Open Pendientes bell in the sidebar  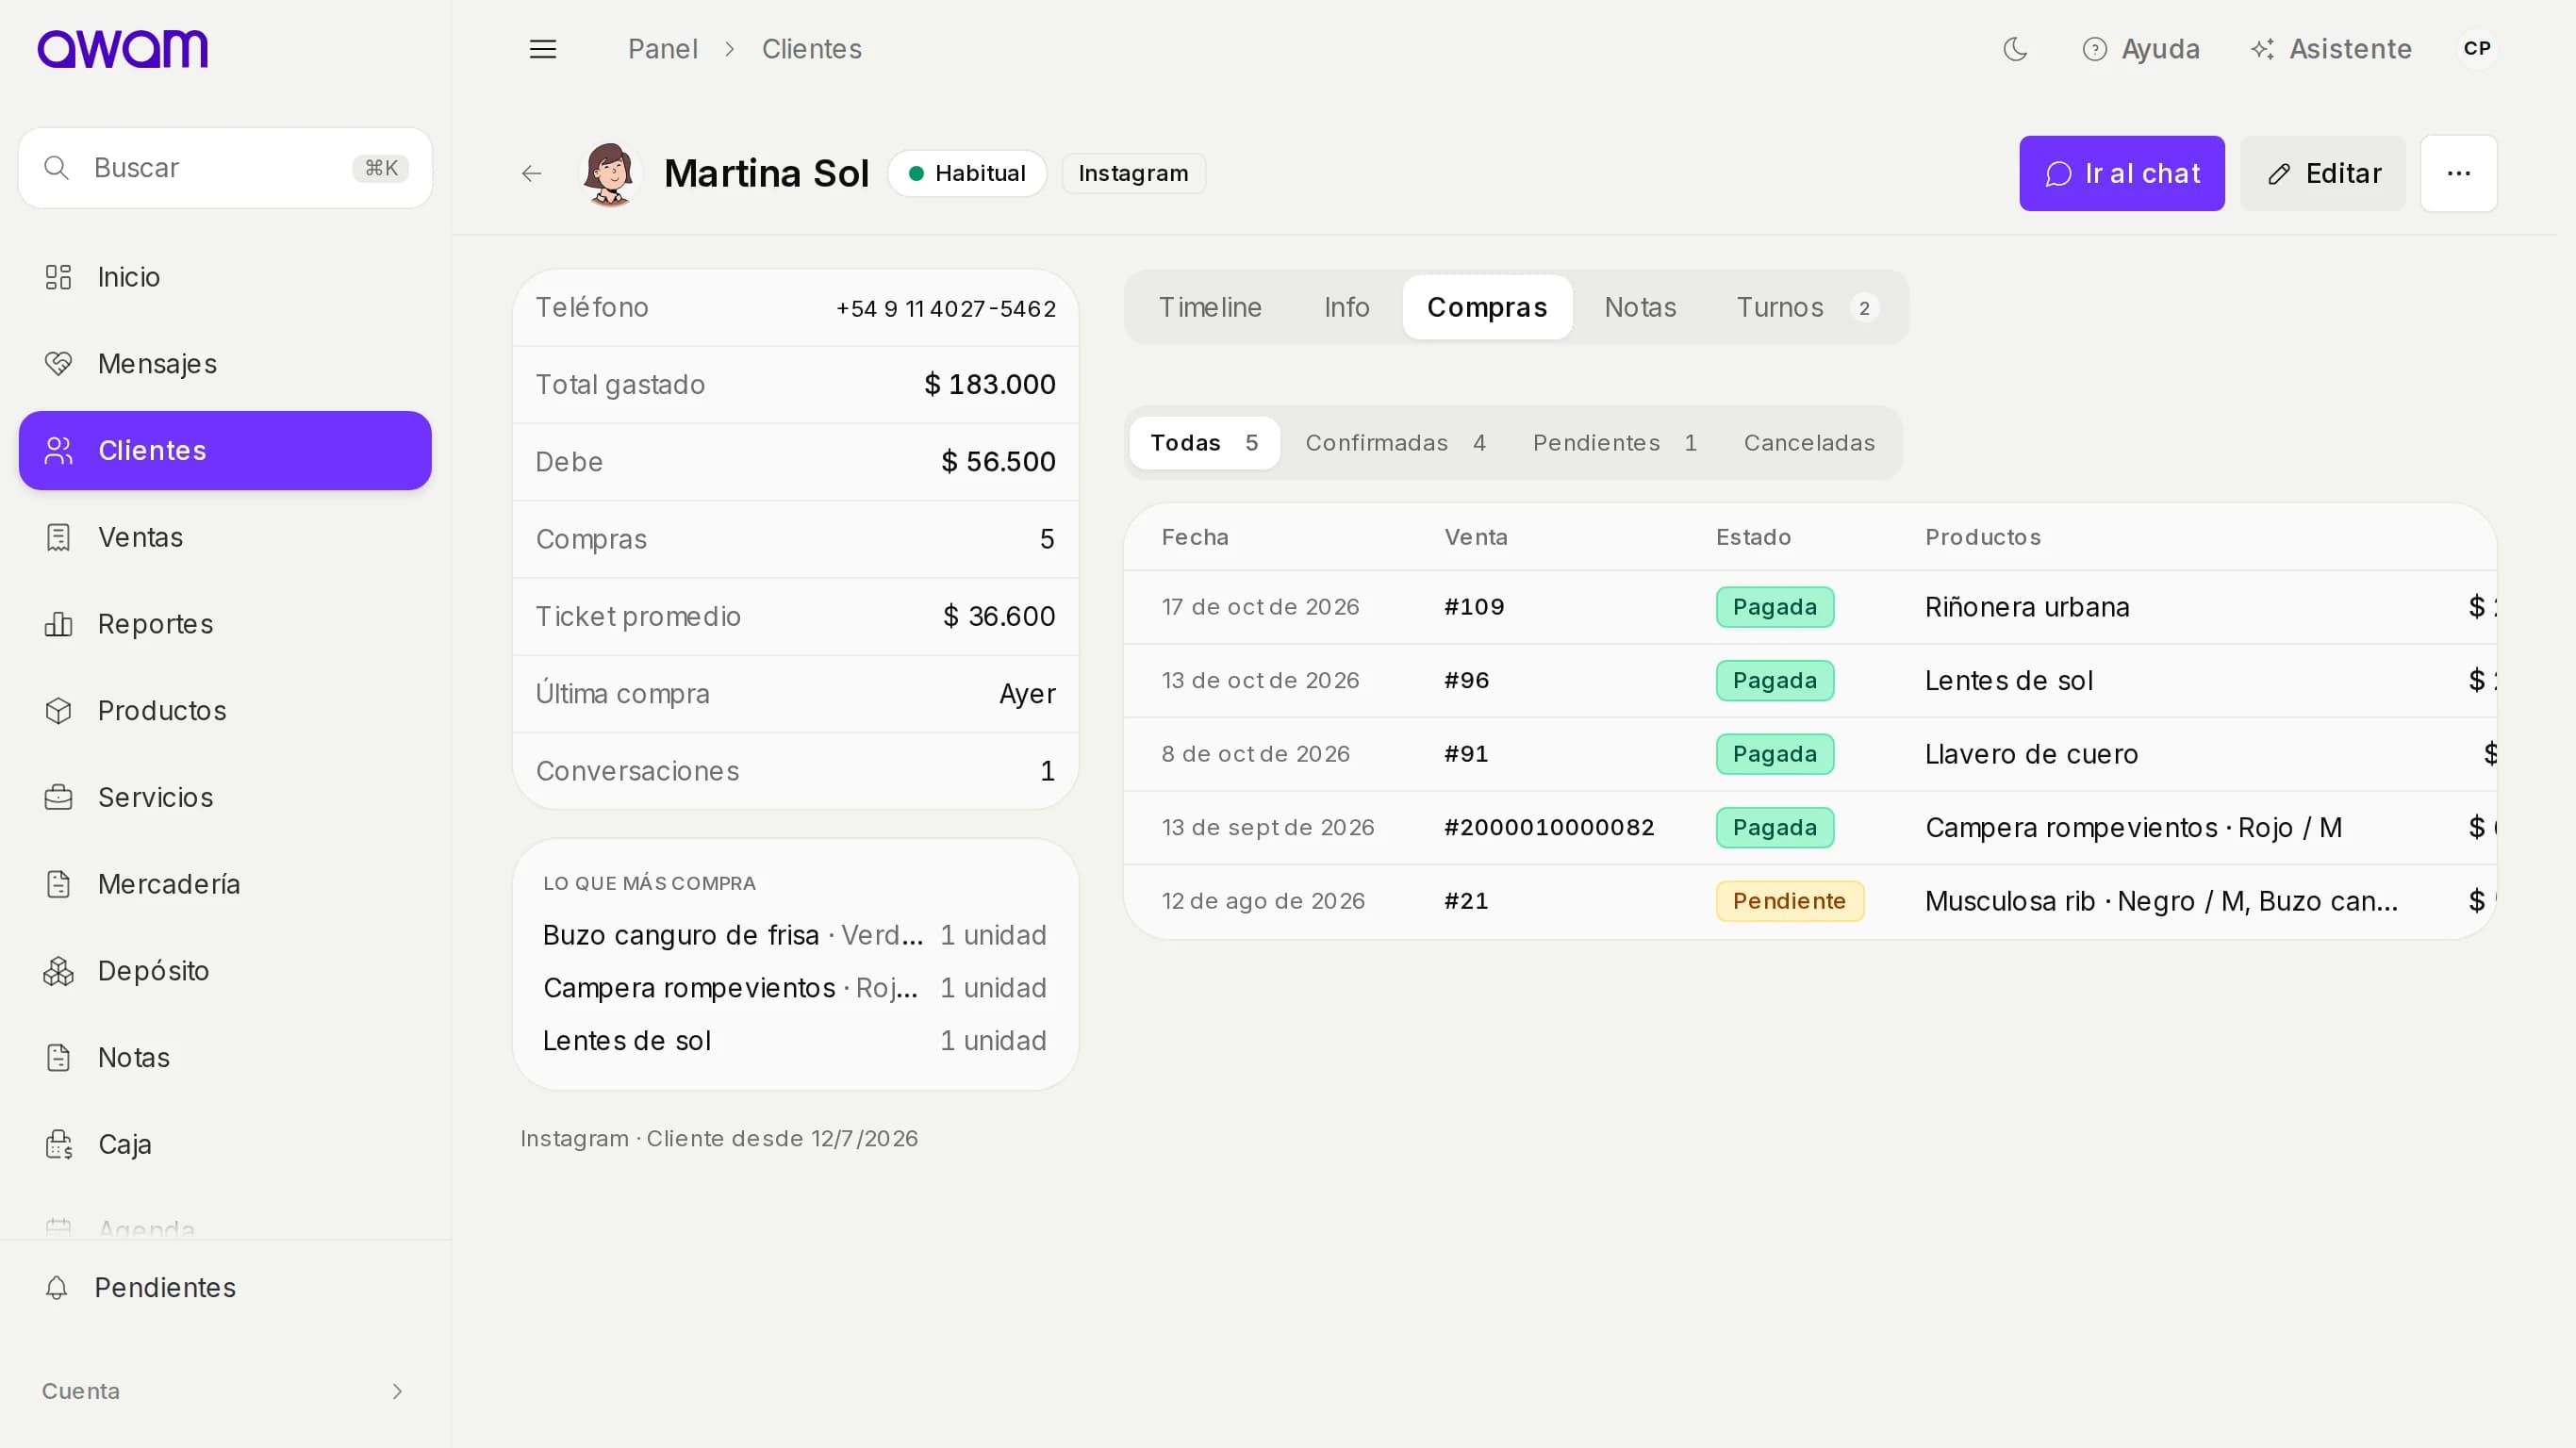point(225,1288)
